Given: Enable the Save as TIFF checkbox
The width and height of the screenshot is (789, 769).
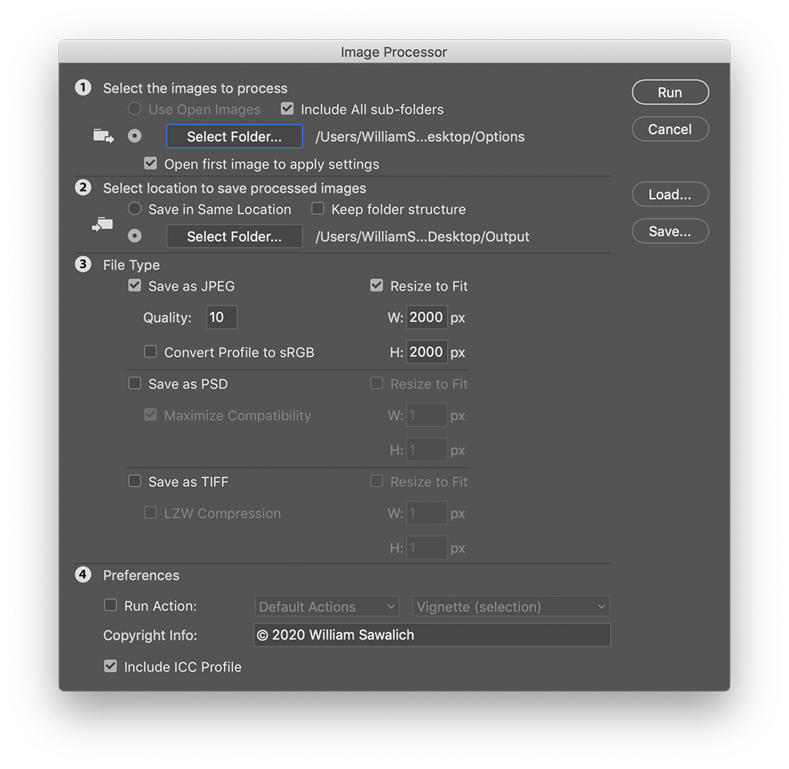Looking at the screenshot, I should coord(135,482).
